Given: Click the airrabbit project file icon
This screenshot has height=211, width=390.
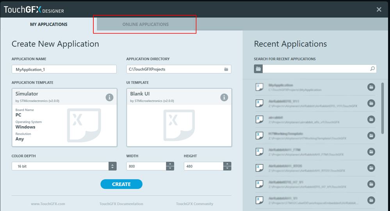Looking at the screenshot, I should pyautogui.click(x=260, y=120).
